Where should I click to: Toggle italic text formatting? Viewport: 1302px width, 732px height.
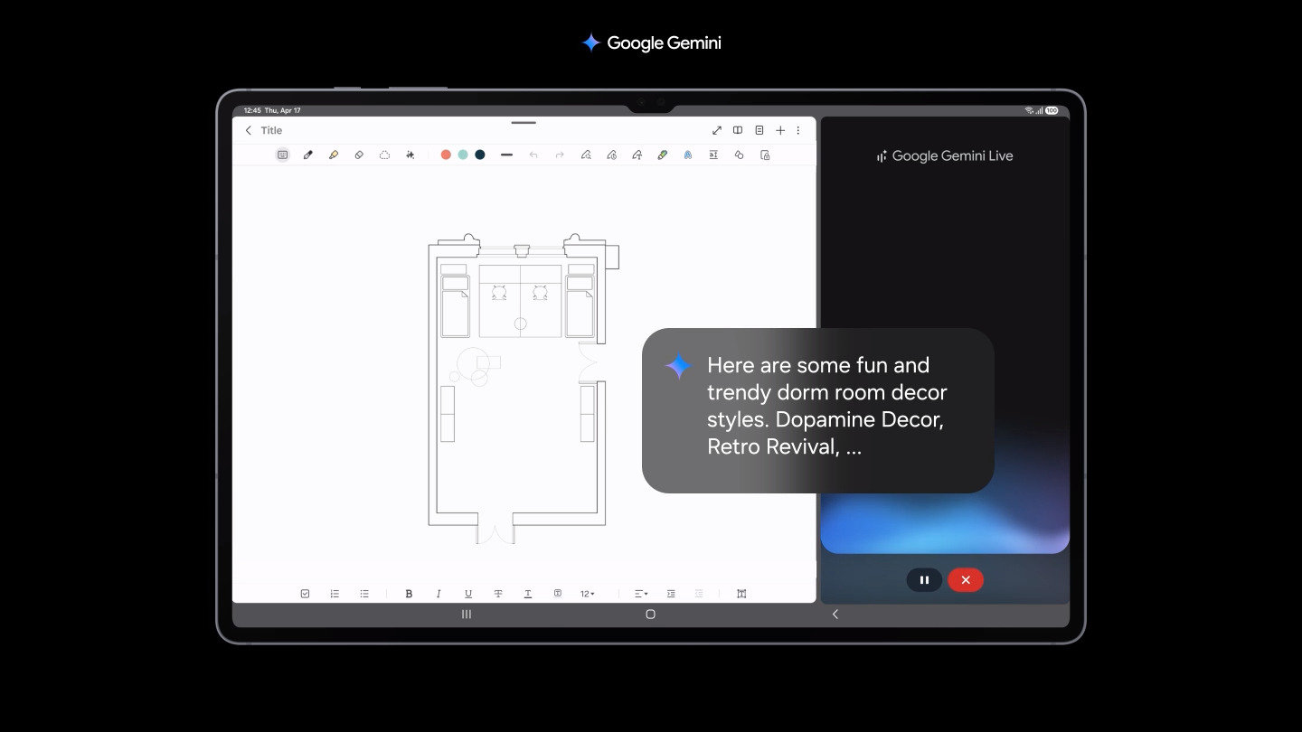[439, 594]
